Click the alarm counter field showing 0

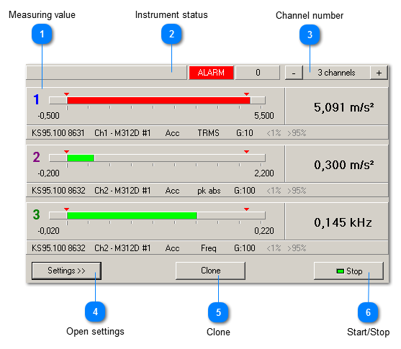(x=258, y=73)
